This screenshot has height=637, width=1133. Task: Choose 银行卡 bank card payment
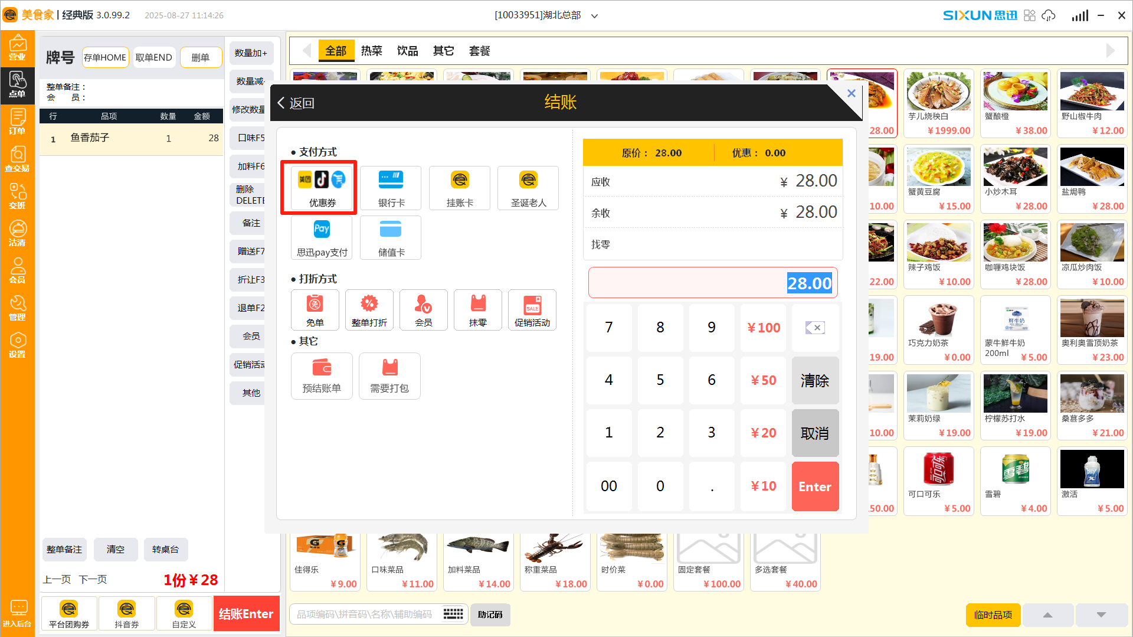click(x=391, y=188)
